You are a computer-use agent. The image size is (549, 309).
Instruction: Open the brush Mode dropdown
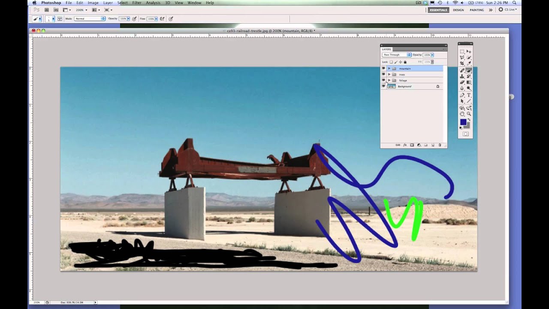pos(90,18)
